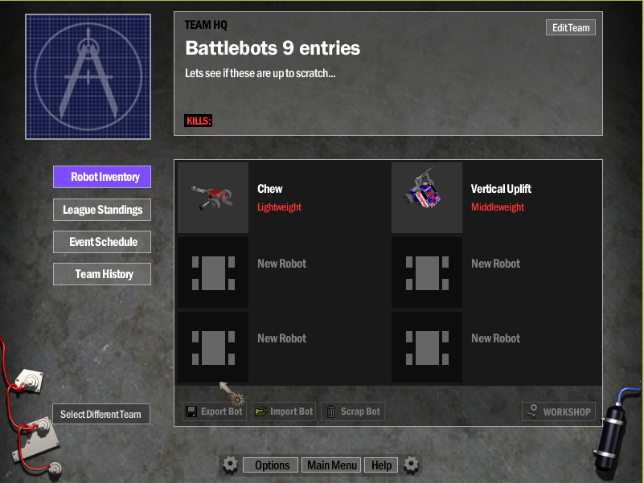Click the Battlebots 9 entries team name
644x483 pixels.
[273, 48]
